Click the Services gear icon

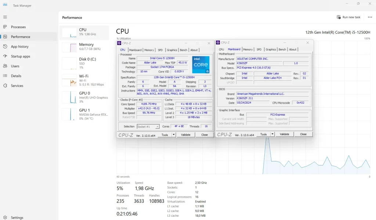(x=5, y=86)
